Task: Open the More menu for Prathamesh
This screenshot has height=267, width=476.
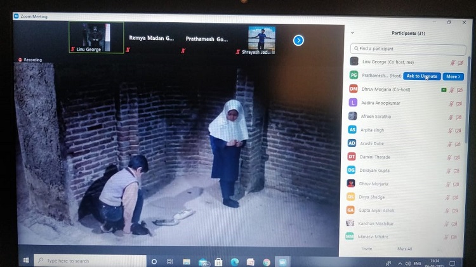Action: click(x=453, y=76)
